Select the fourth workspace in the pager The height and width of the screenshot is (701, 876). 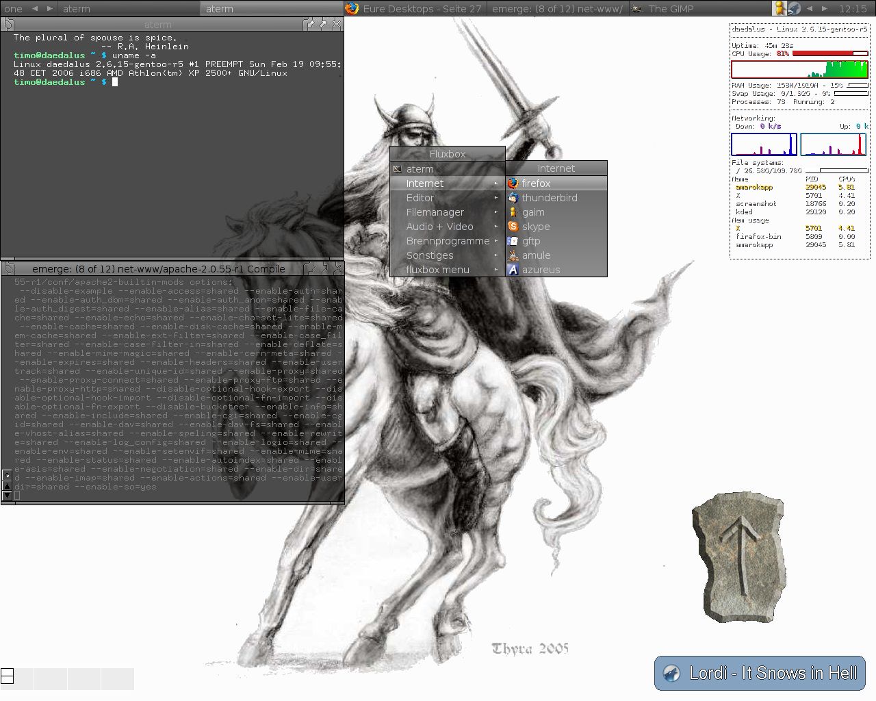(x=118, y=678)
